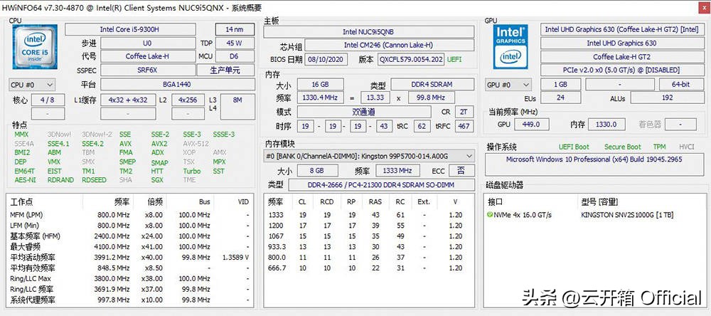Click the Turbo feature label
Image resolution: width=711 pixels, height=316 pixels.
192,171
